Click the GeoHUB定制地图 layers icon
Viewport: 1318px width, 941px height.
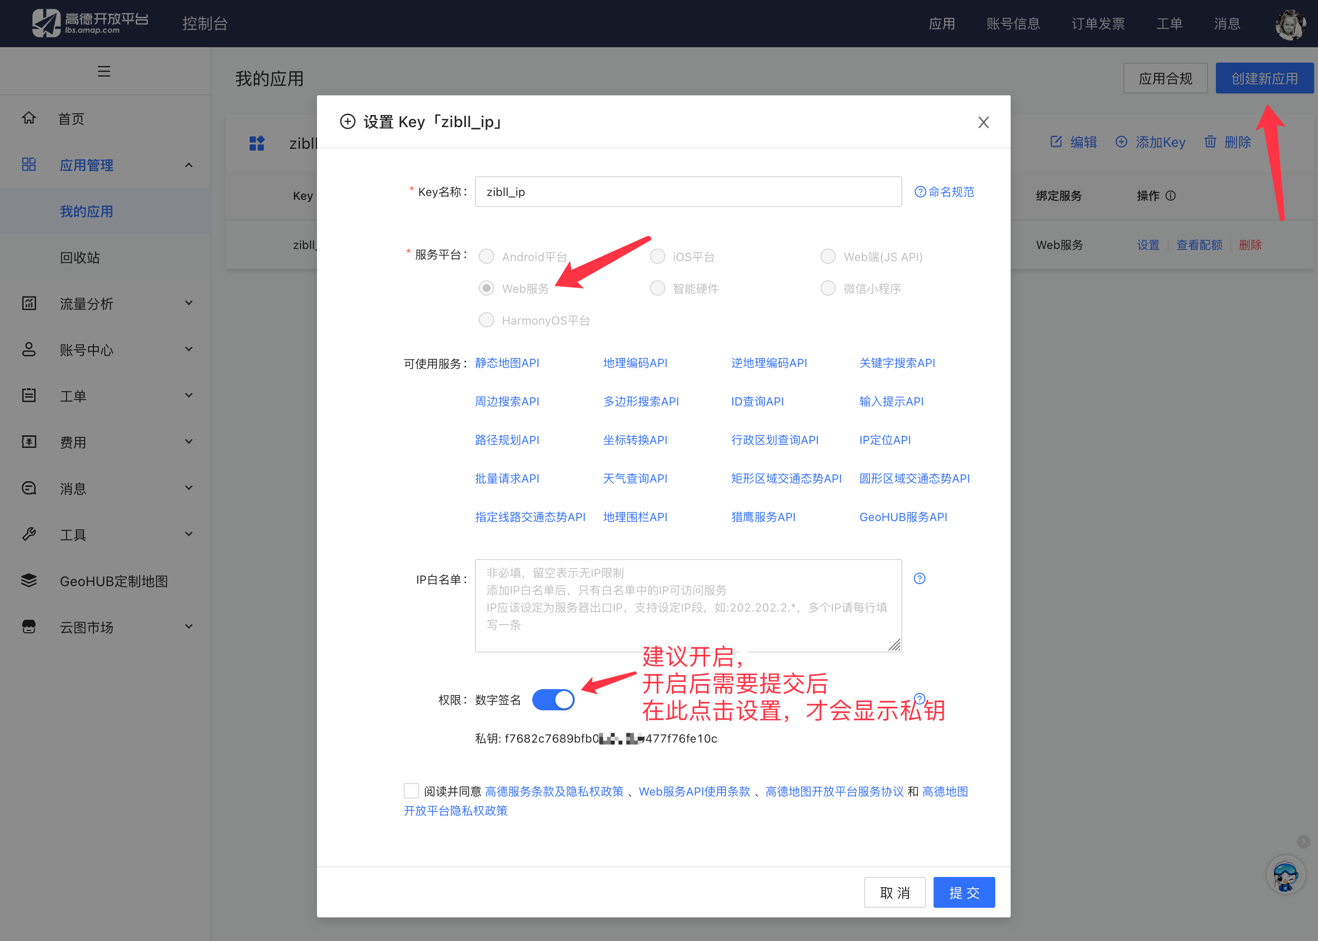click(x=29, y=581)
